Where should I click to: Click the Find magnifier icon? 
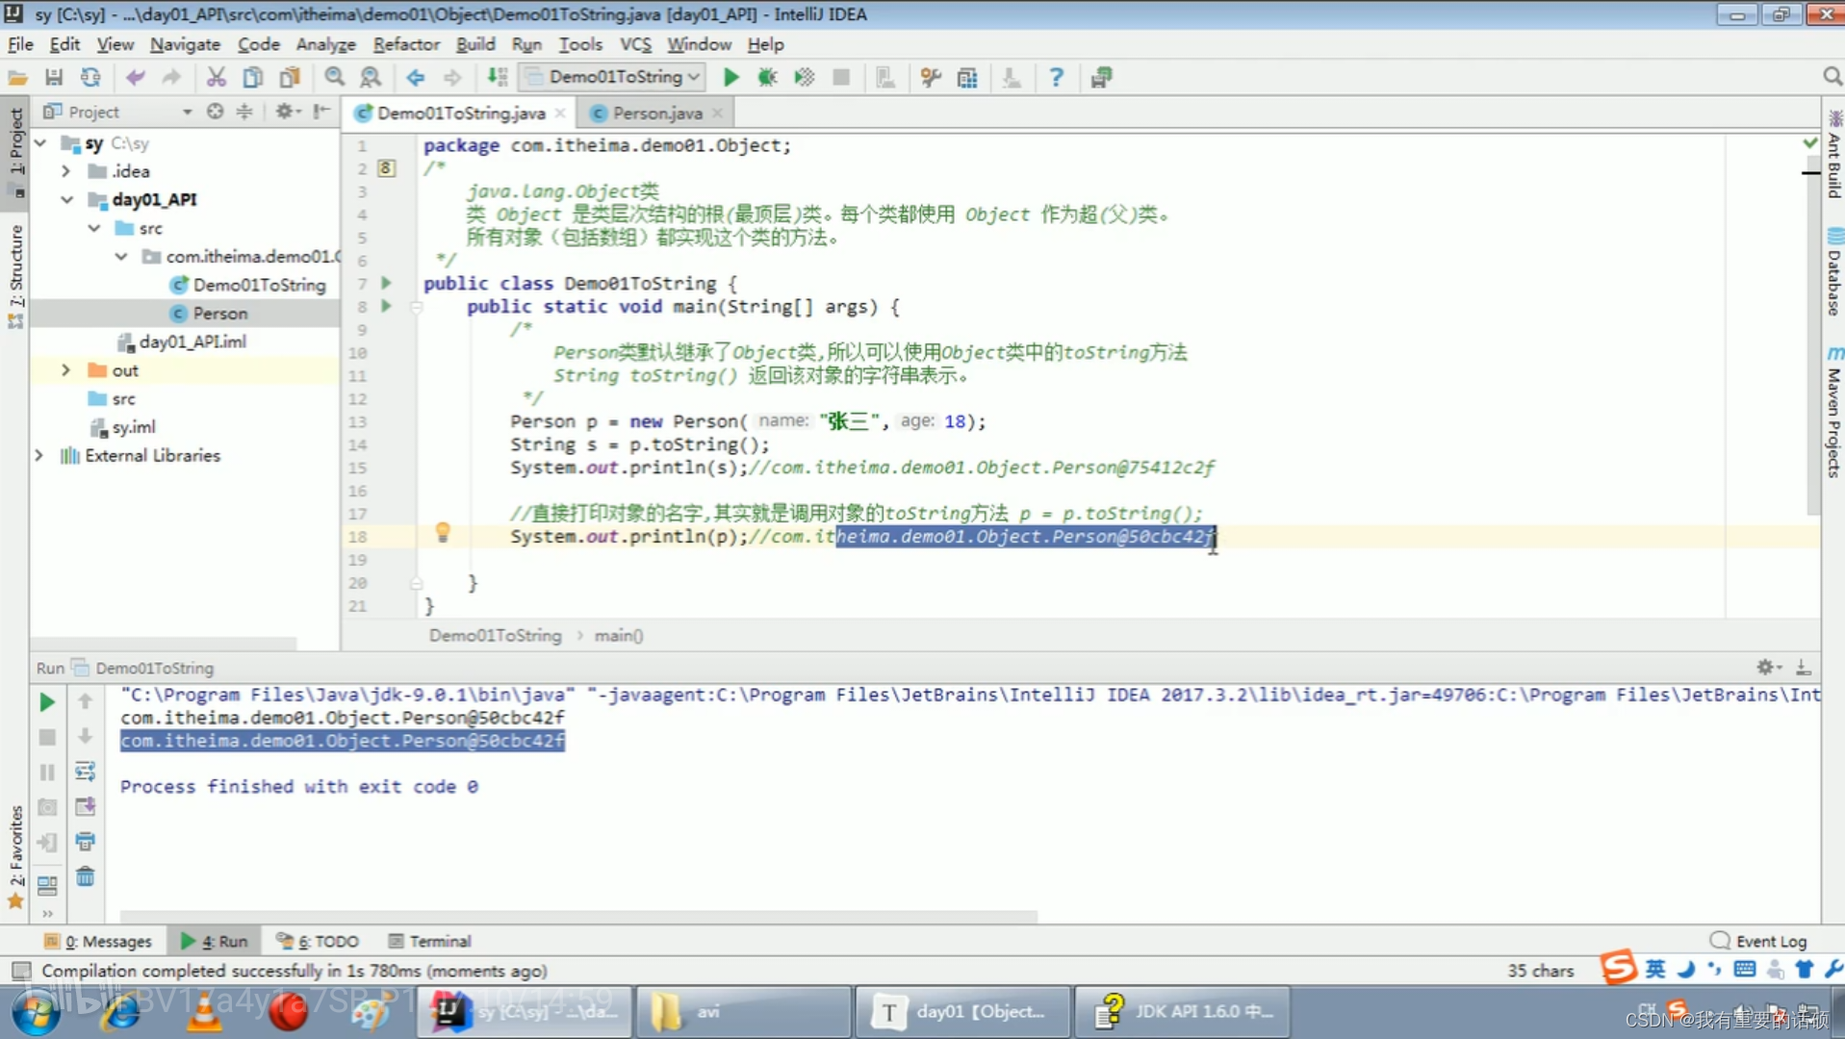point(334,78)
